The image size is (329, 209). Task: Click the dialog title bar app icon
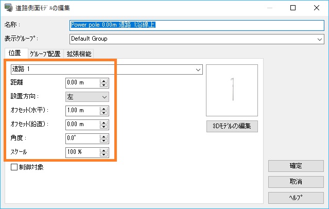coord(9,8)
